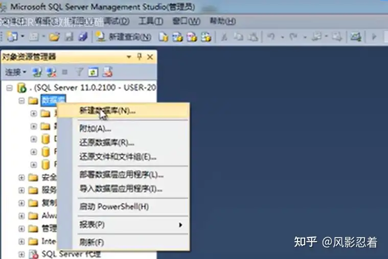
Task: Select the SQL Server 代理 tree item
Action: click(72, 254)
